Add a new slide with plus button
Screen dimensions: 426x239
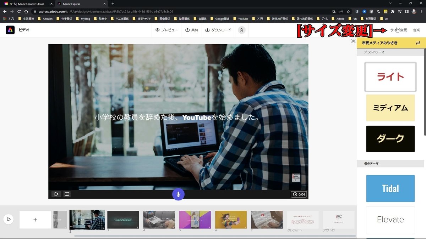[x=35, y=220]
